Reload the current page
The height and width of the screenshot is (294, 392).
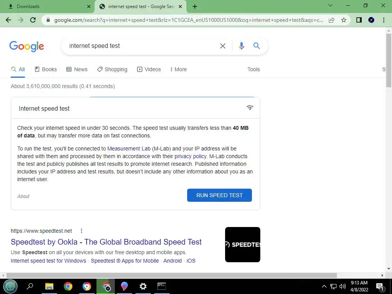click(33, 20)
